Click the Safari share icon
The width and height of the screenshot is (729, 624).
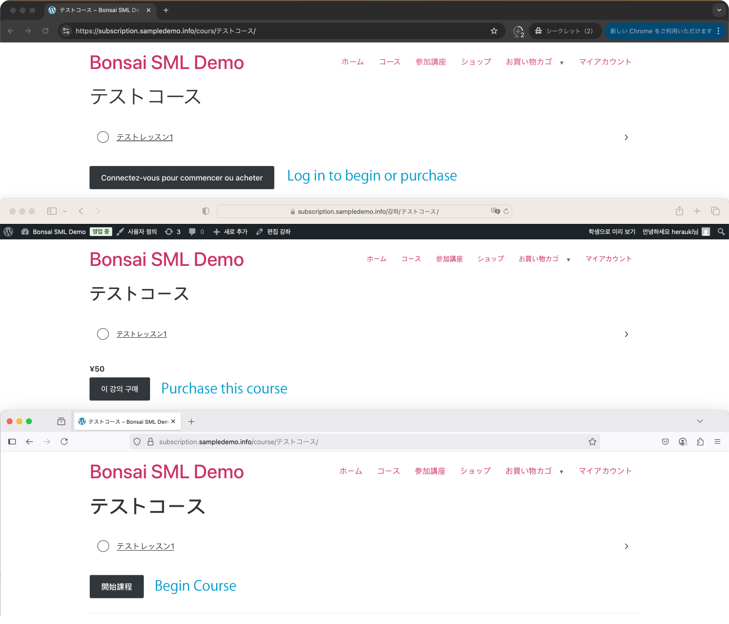pyautogui.click(x=679, y=211)
